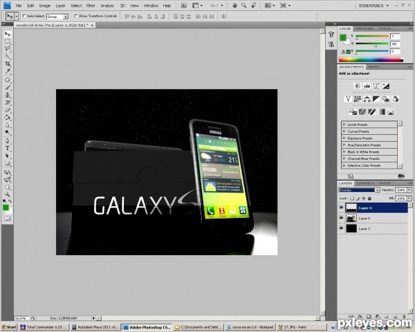Open the Essentials workspace dropdown
The image size is (415, 332).
click(373, 6)
